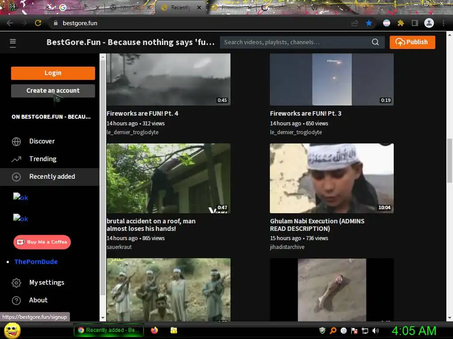453x339 pixels.
Task: Click the security shield tray icon
Action: pyautogui.click(x=322, y=330)
